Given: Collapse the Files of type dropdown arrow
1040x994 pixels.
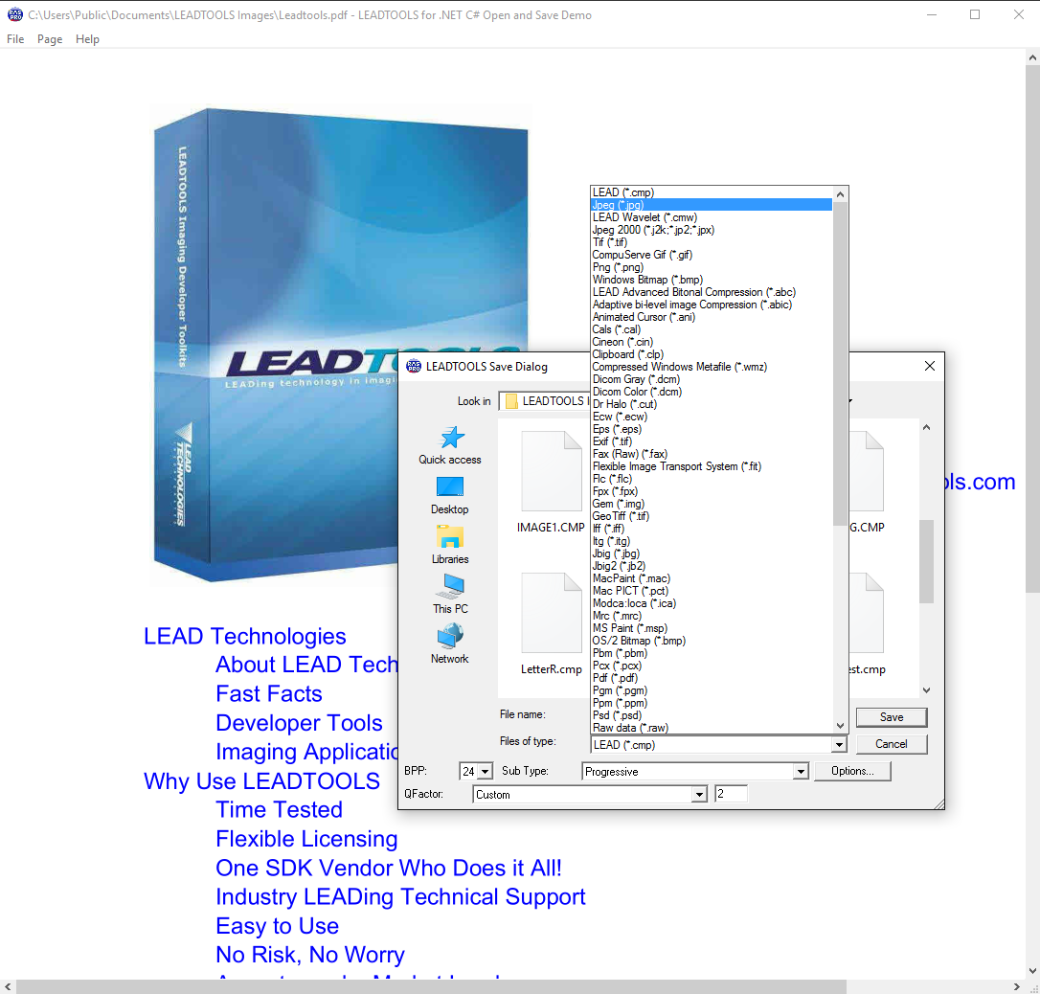Looking at the screenshot, I should [839, 745].
